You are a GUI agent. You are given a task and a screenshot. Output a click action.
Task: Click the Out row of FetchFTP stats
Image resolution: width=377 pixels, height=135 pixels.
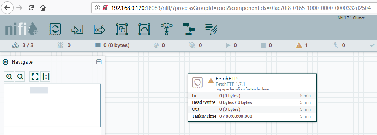click(252, 109)
